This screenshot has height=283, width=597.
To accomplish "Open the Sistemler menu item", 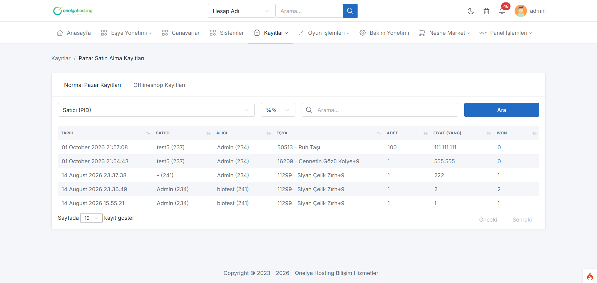I will pyautogui.click(x=227, y=33).
